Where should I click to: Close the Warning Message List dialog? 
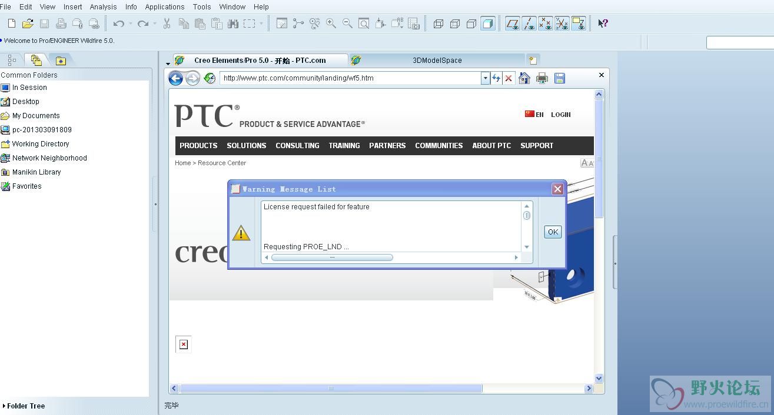pos(557,189)
